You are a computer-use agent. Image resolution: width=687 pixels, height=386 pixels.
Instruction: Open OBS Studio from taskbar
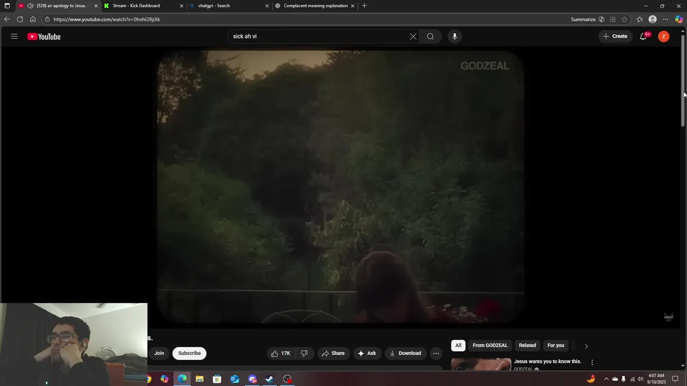[287, 379]
